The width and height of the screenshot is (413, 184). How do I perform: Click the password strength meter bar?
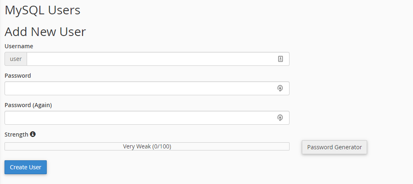pyautogui.click(x=62, y=146)
